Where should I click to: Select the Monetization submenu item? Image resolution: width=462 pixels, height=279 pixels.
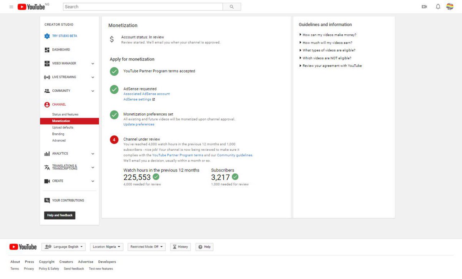pyautogui.click(x=69, y=121)
